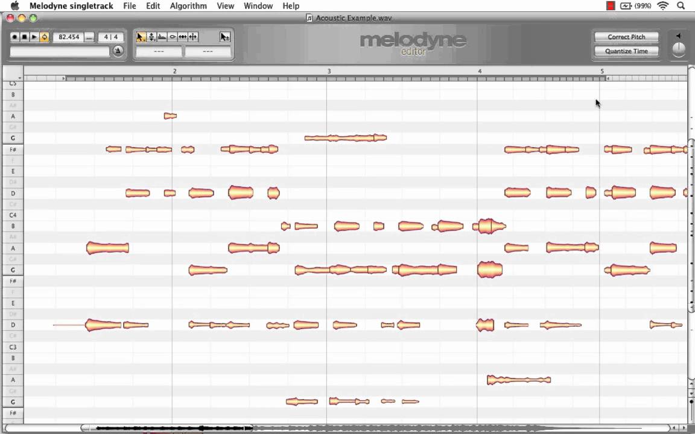Select the amplitude tool blob icon
Viewport: 695px width, 434px height.
[x=173, y=37]
